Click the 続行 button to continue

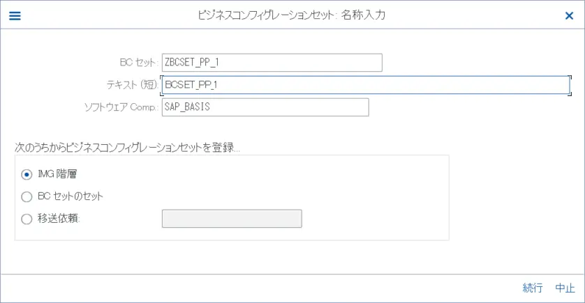(533, 288)
